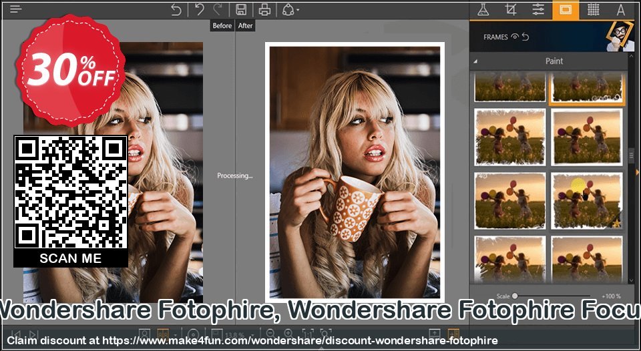Click the zoom in magnifier in bottom bar

click(288, 334)
